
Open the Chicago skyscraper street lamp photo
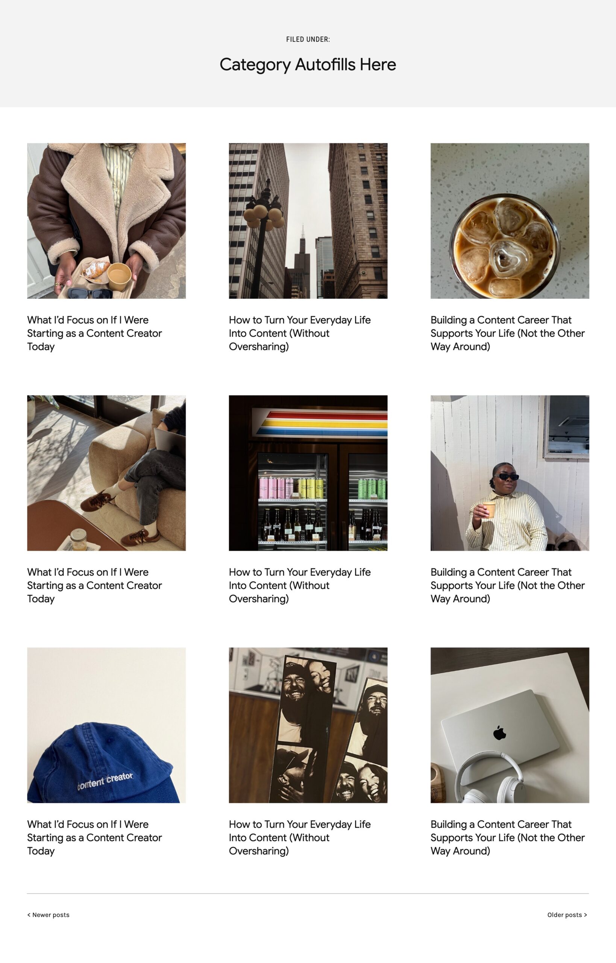(308, 220)
